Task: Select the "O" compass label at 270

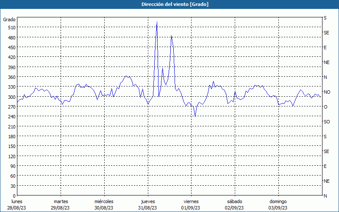Action: click(325, 107)
